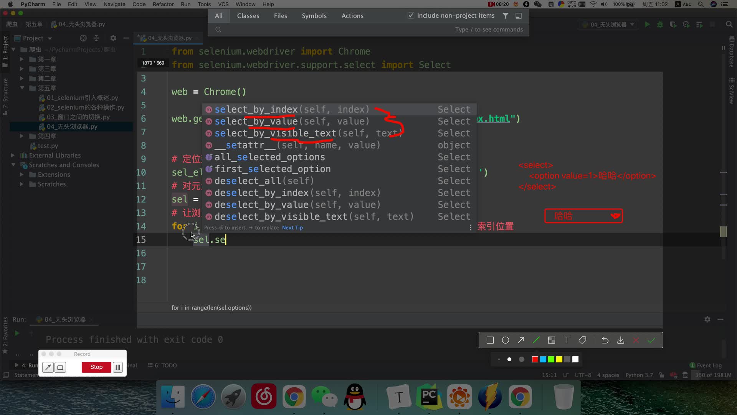The width and height of the screenshot is (737, 415).
Task: Open Run panel settings gear
Action: click(x=707, y=319)
